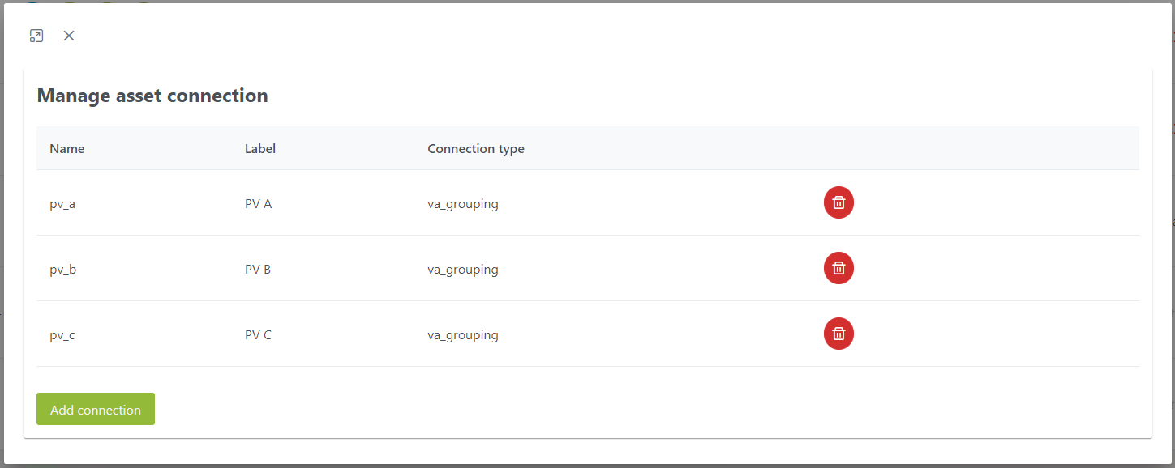Click the Add connection button
The width and height of the screenshot is (1175, 468).
pyautogui.click(x=96, y=409)
